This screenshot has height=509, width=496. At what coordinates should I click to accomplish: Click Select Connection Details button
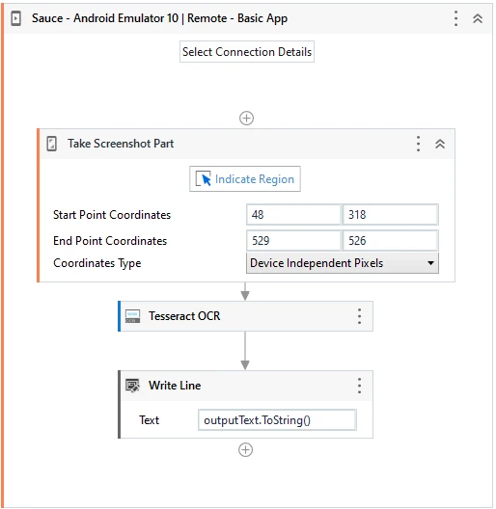(247, 52)
